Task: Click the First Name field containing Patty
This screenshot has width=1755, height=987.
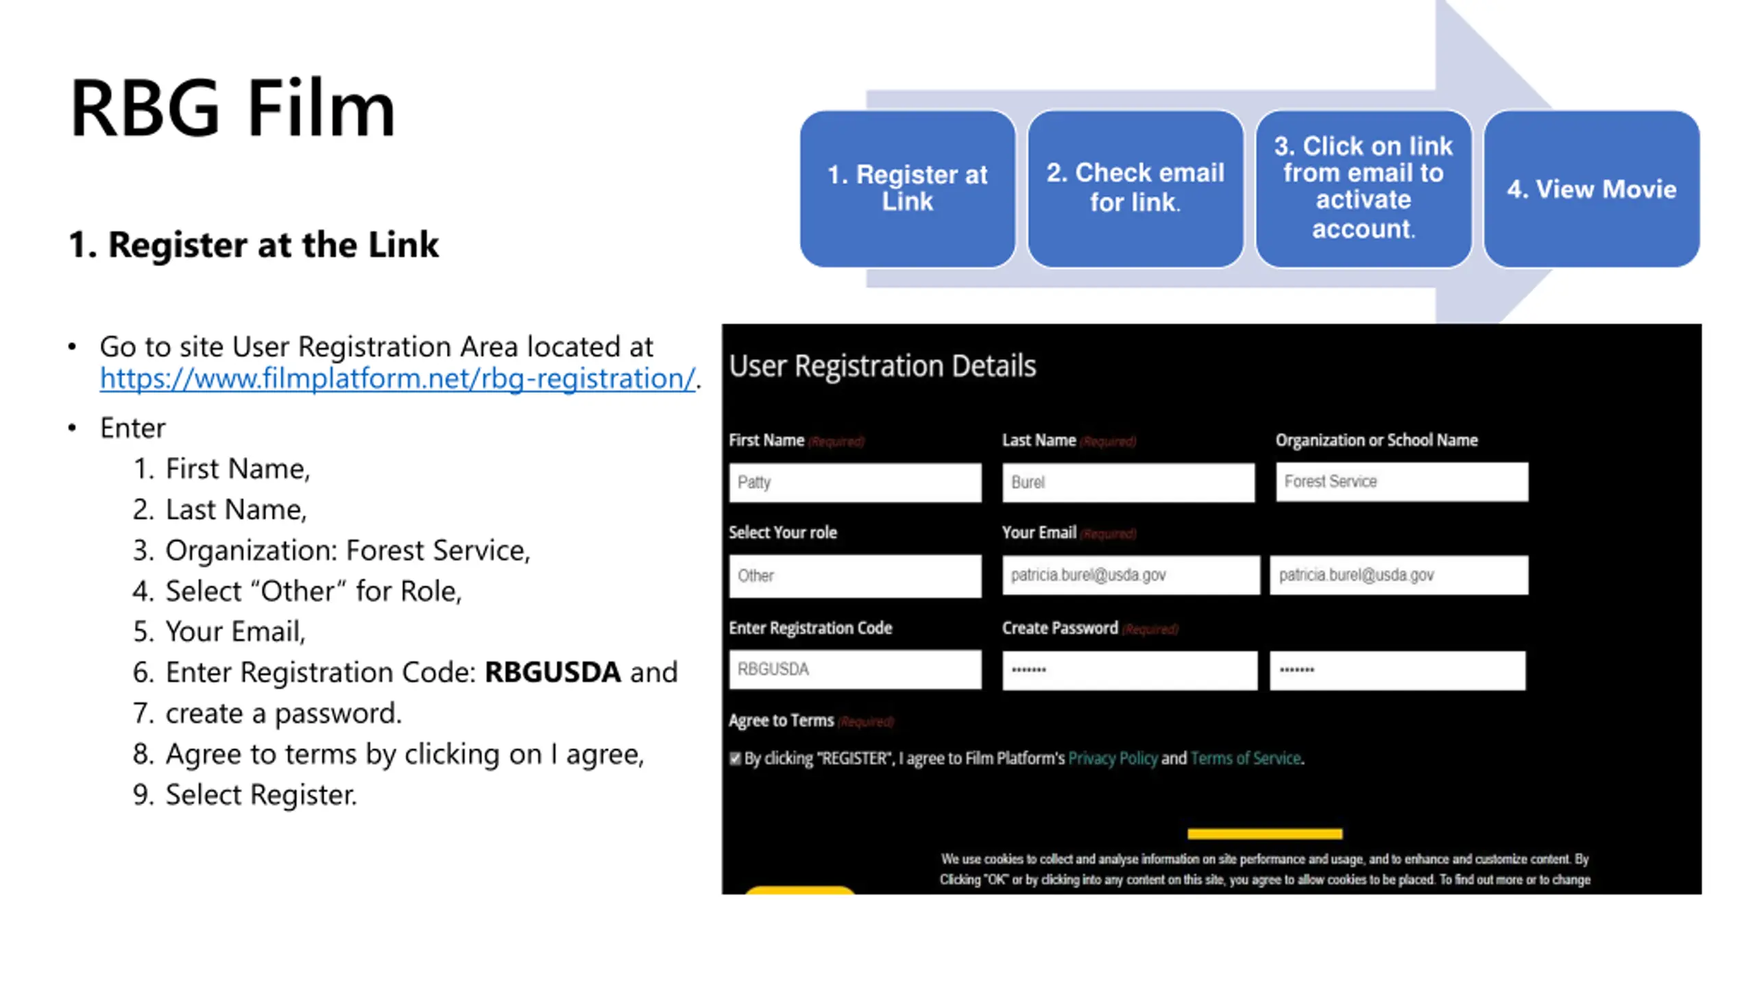Action: pyautogui.click(x=855, y=482)
